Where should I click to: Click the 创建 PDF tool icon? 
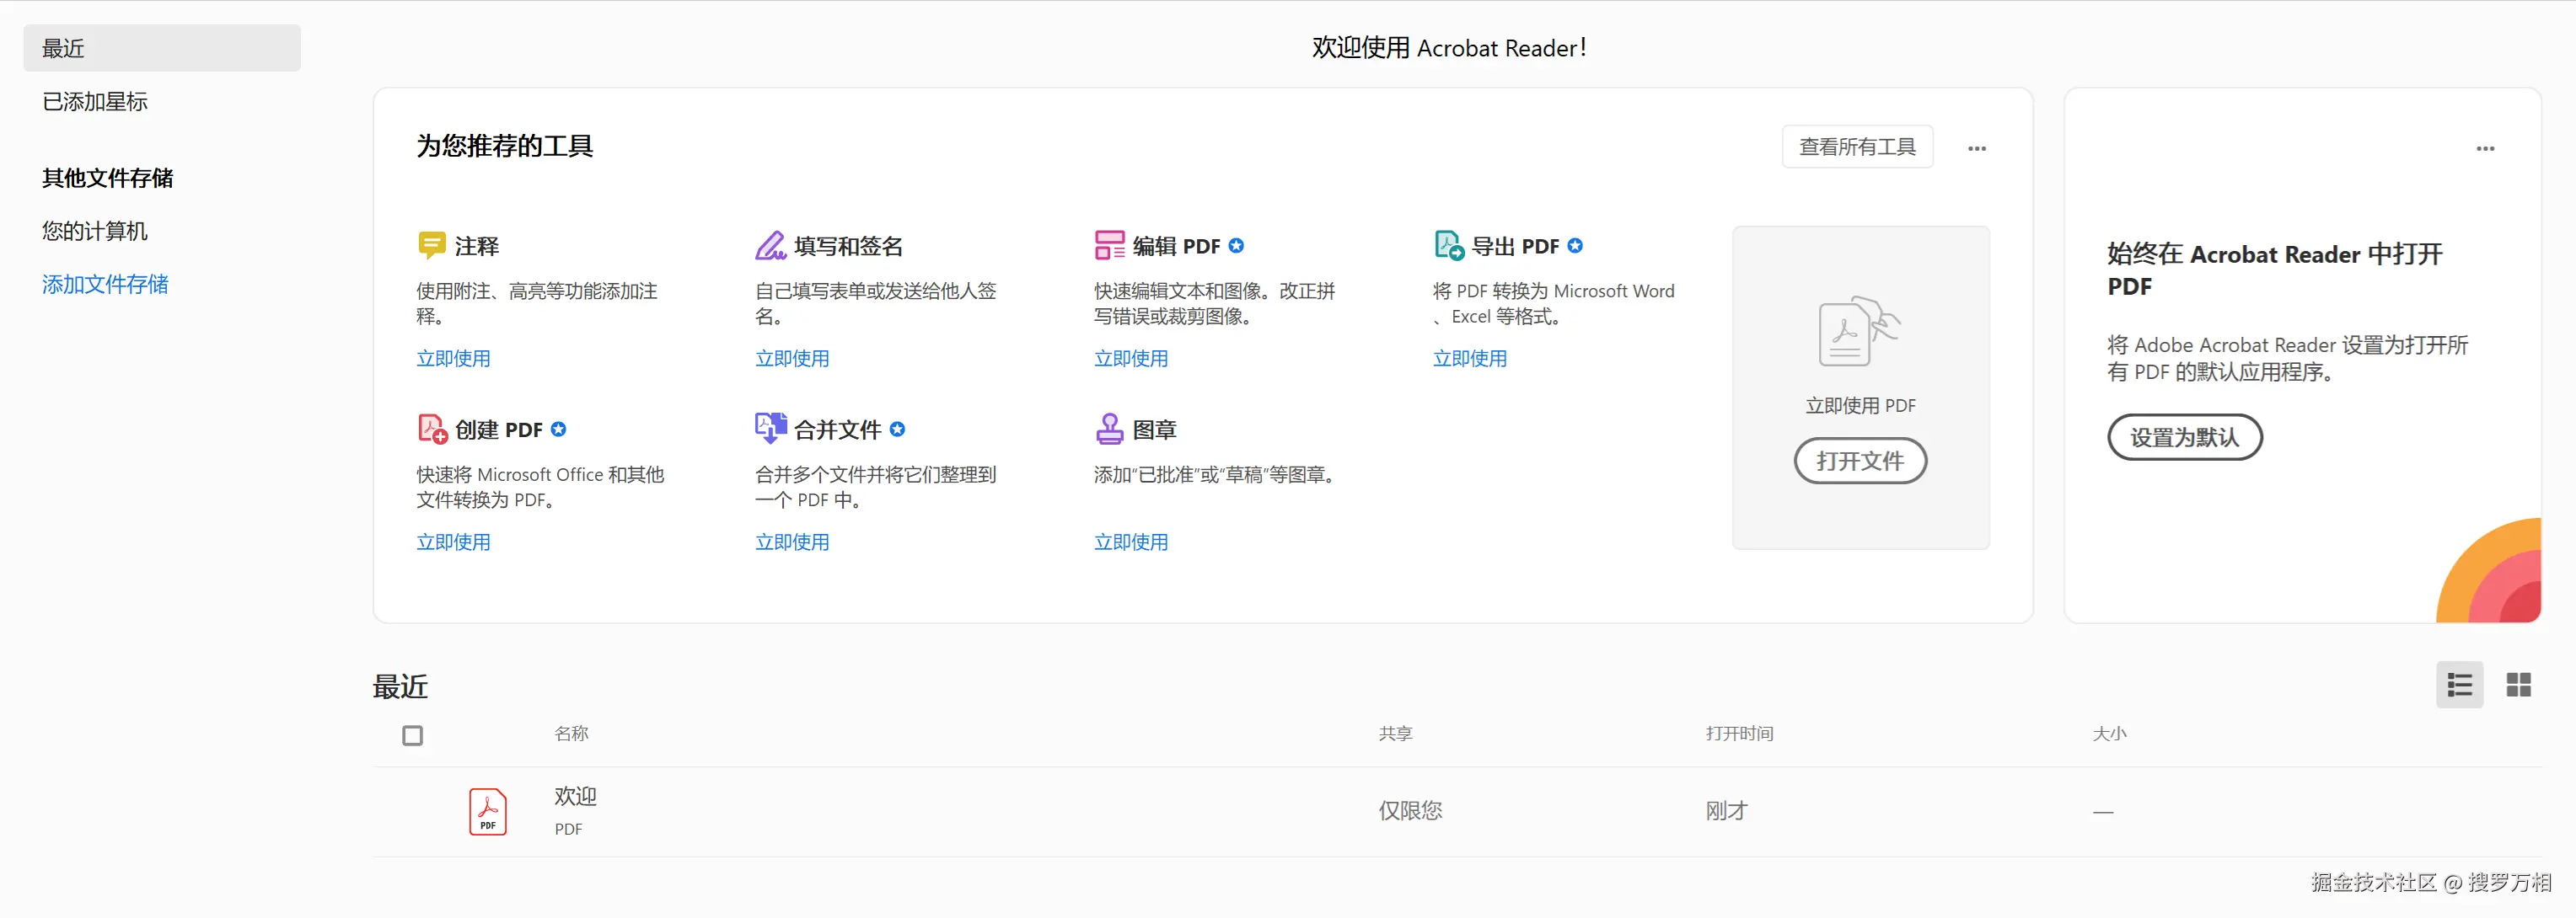click(432, 429)
